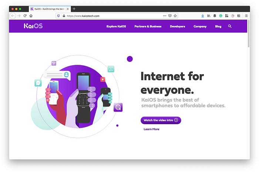The image size is (259, 172).
Task: Click the Grammarly extension icon
Action: 221,16
